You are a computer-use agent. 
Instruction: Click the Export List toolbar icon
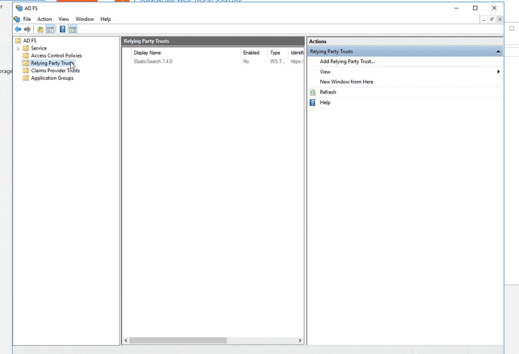click(40, 29)
